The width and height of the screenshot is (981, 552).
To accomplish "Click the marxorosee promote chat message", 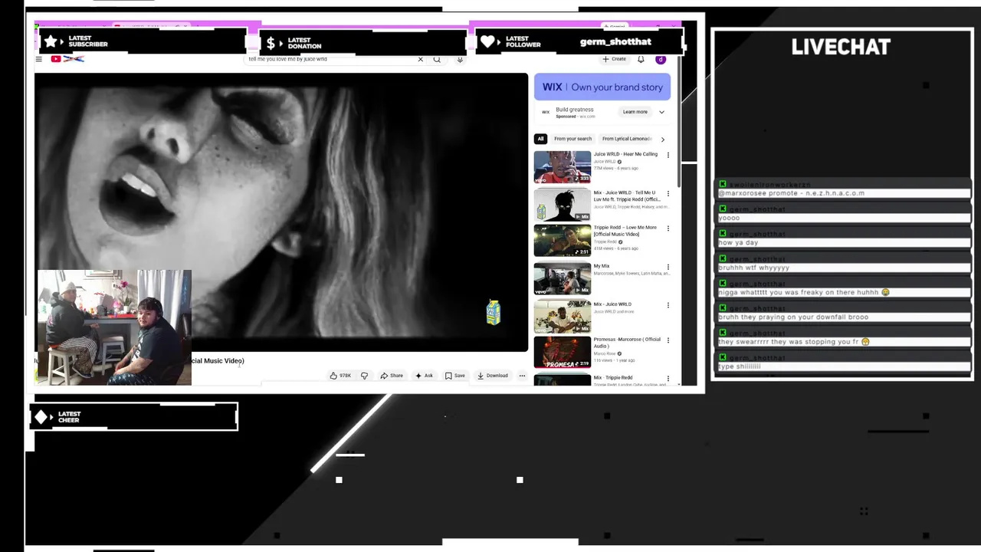I will click(791, 193).
